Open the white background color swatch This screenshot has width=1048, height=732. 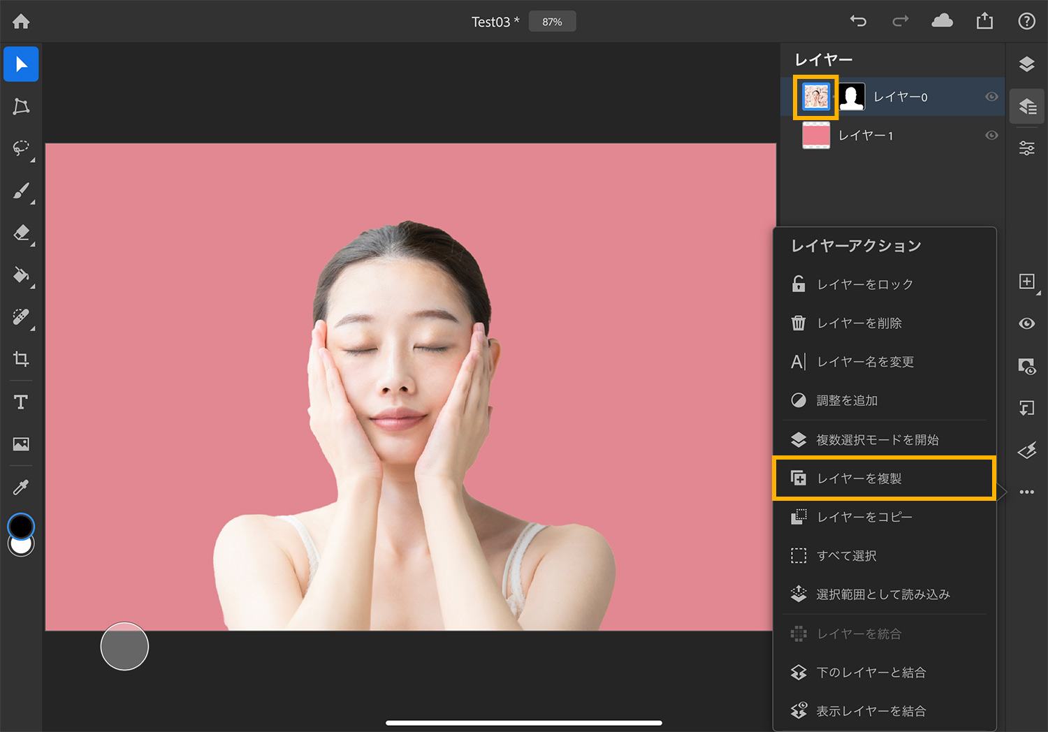click(21, 548)
